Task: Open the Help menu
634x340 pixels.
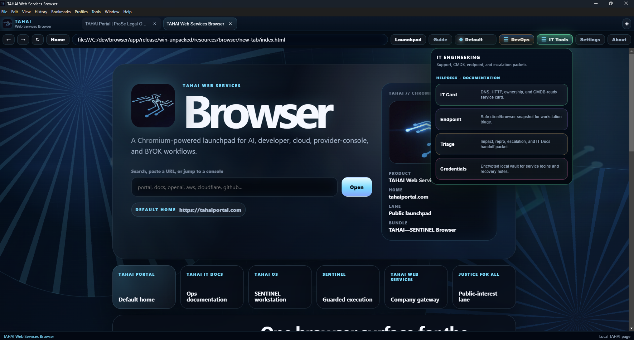Action: [x=128, y=12]
